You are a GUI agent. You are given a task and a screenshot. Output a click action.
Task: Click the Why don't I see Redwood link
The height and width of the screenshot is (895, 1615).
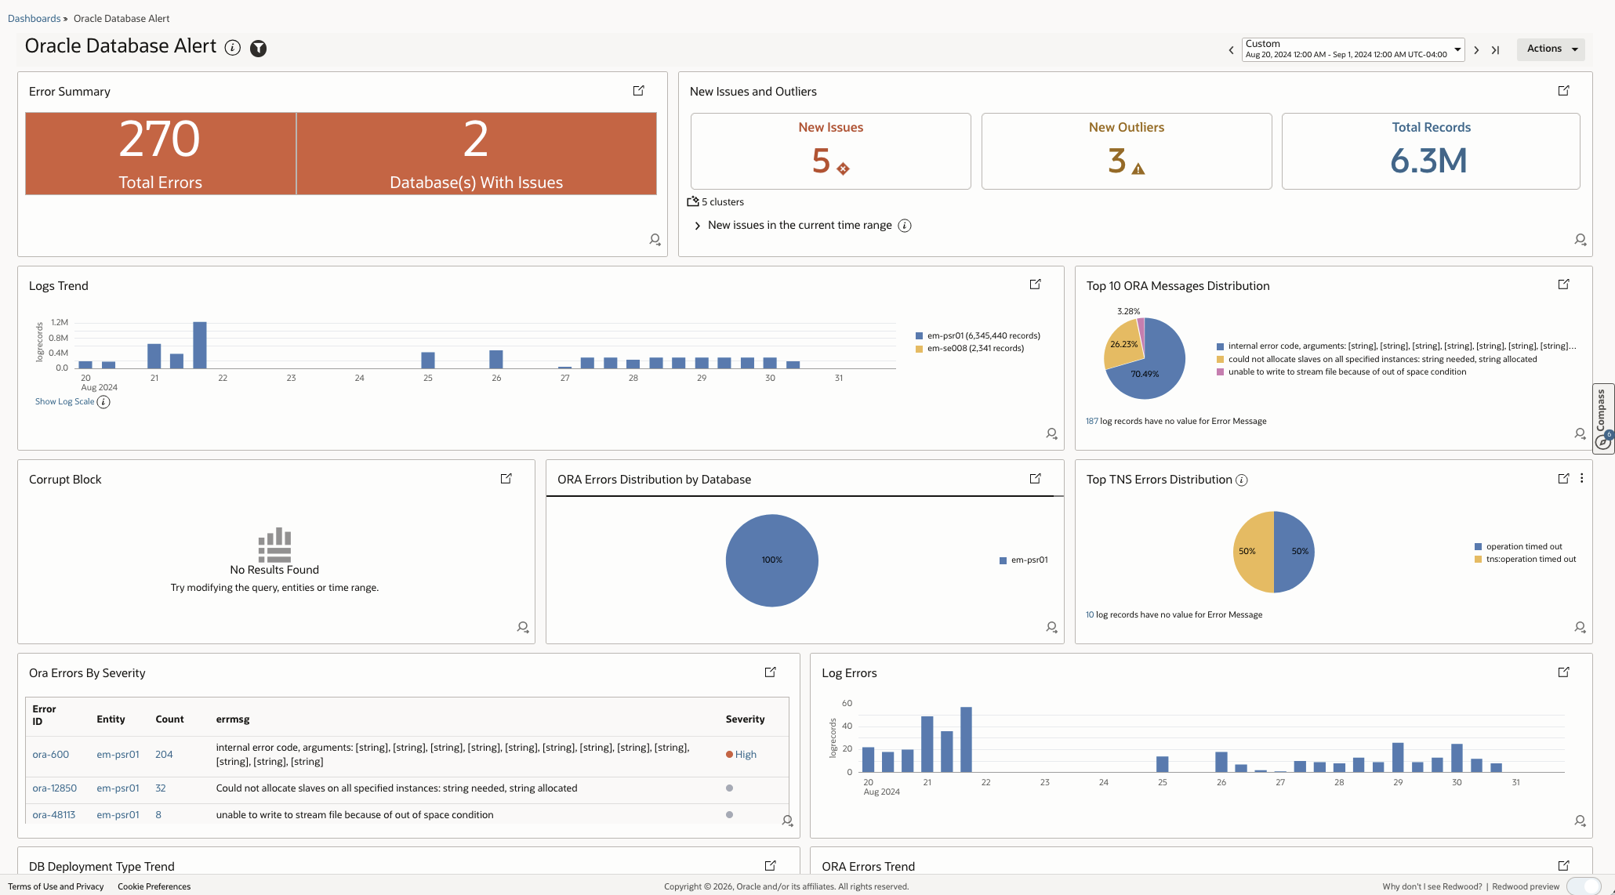pos(1432,886)
